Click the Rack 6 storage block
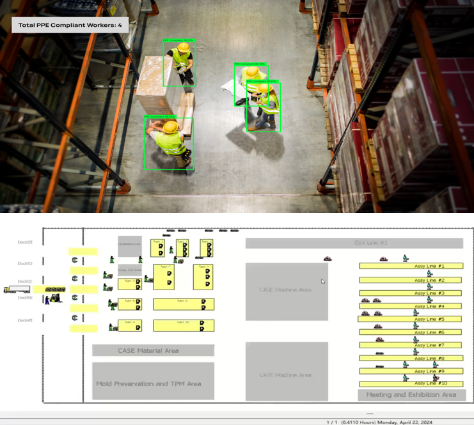The width and height of the screenshot is (474, 425). (130, 304)
